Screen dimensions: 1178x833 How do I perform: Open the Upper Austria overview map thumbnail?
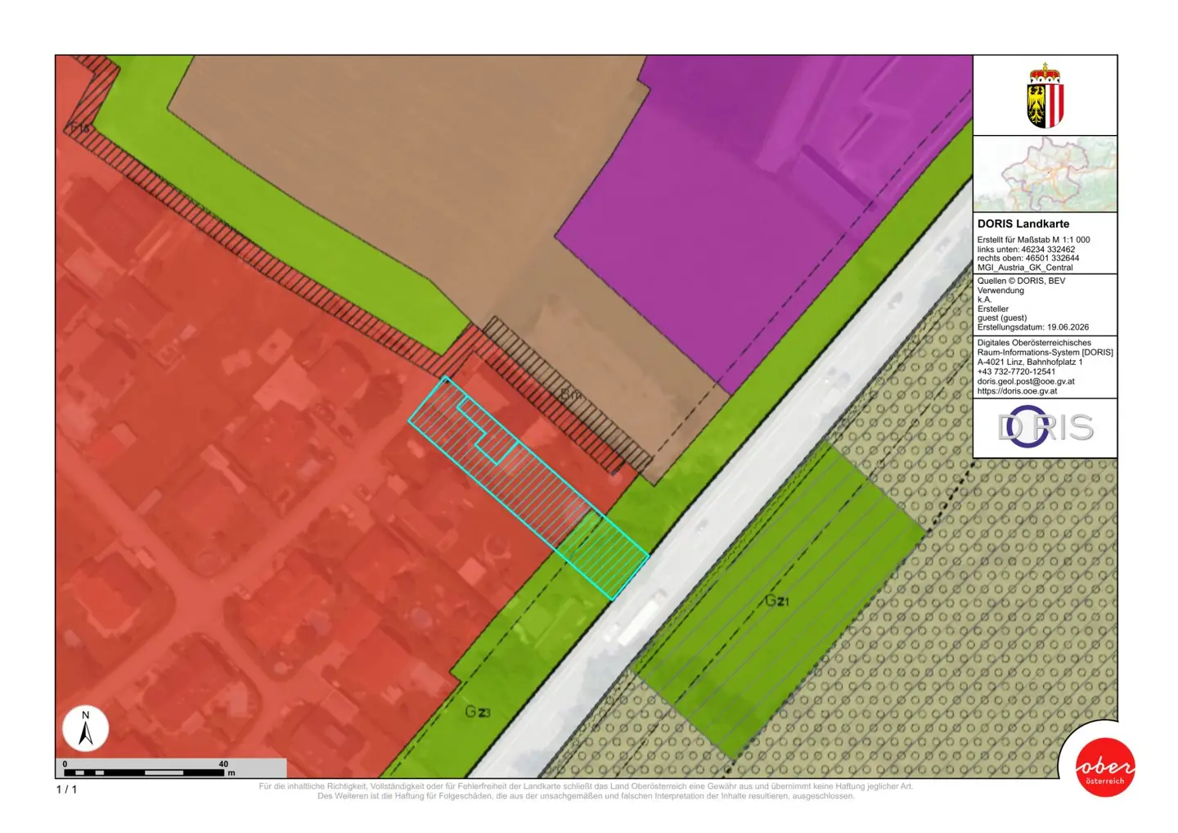coord(1045,174)
